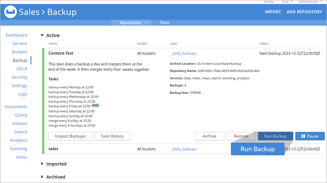Open Security in the sidebar

point(19,77)
